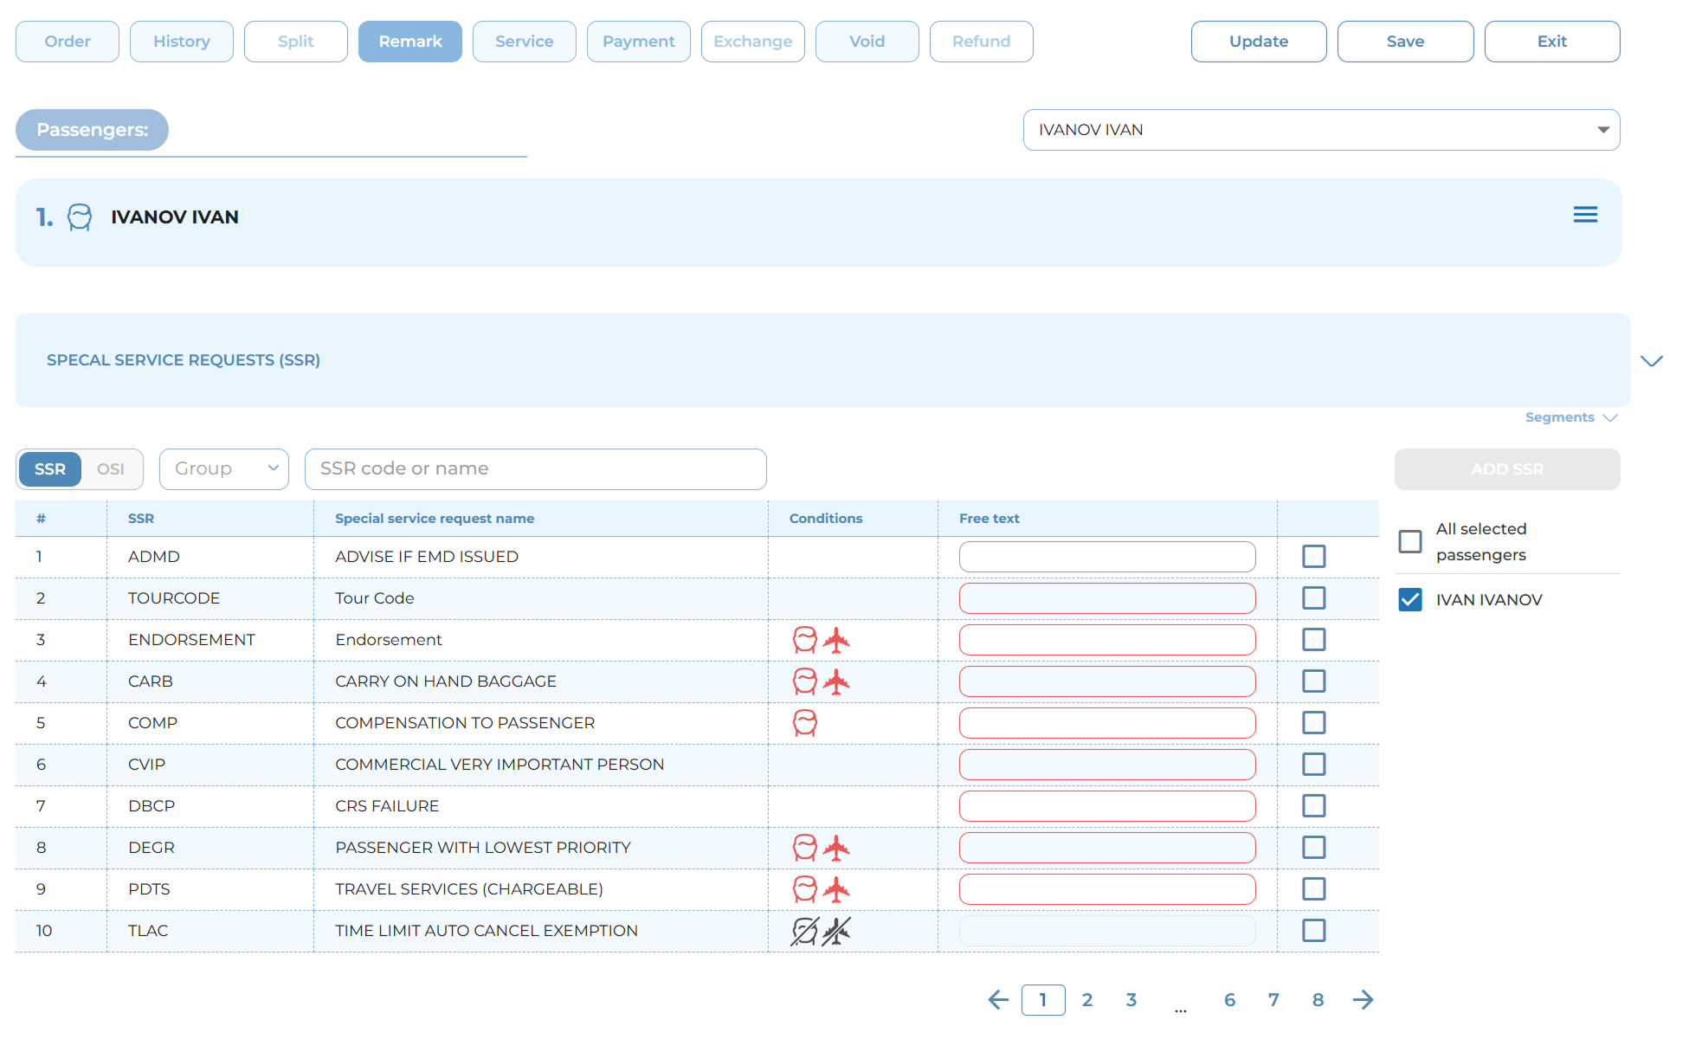Click the crossed-out airplane icon in the TLAC row
Image resolution: width=1689 pixels, height=1046 pixels.
click(x=836, y=931)
